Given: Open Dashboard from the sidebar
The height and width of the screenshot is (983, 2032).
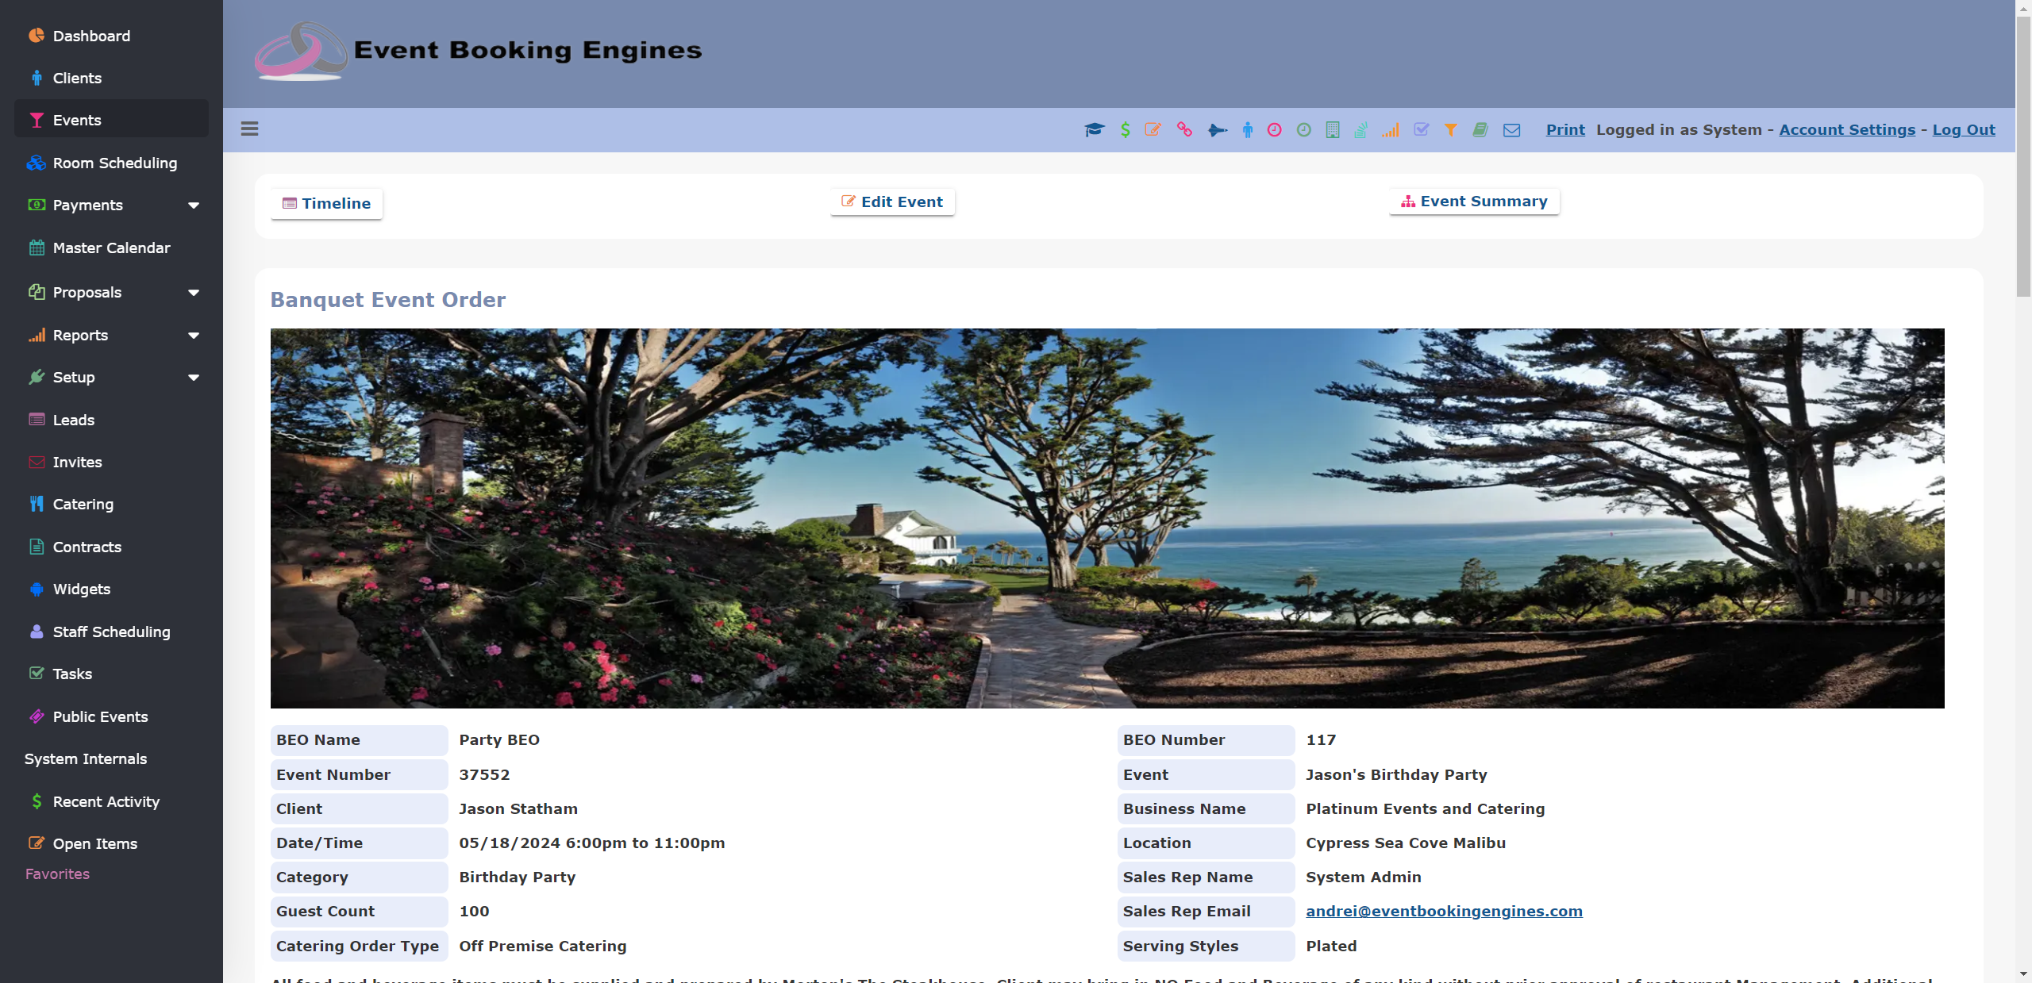Looking at the screenshot, I should [x=111, y=36].
